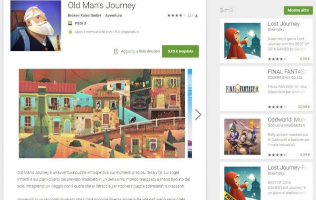Open the Broken Rules GmbH developer link

[x=84, y=15]
